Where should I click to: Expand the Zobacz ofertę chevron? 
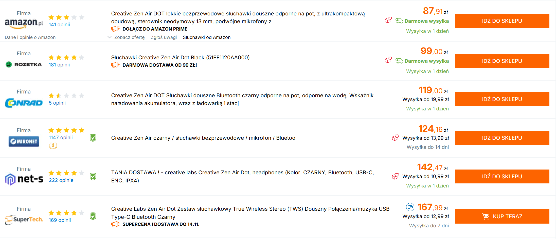tap(110, 37)
